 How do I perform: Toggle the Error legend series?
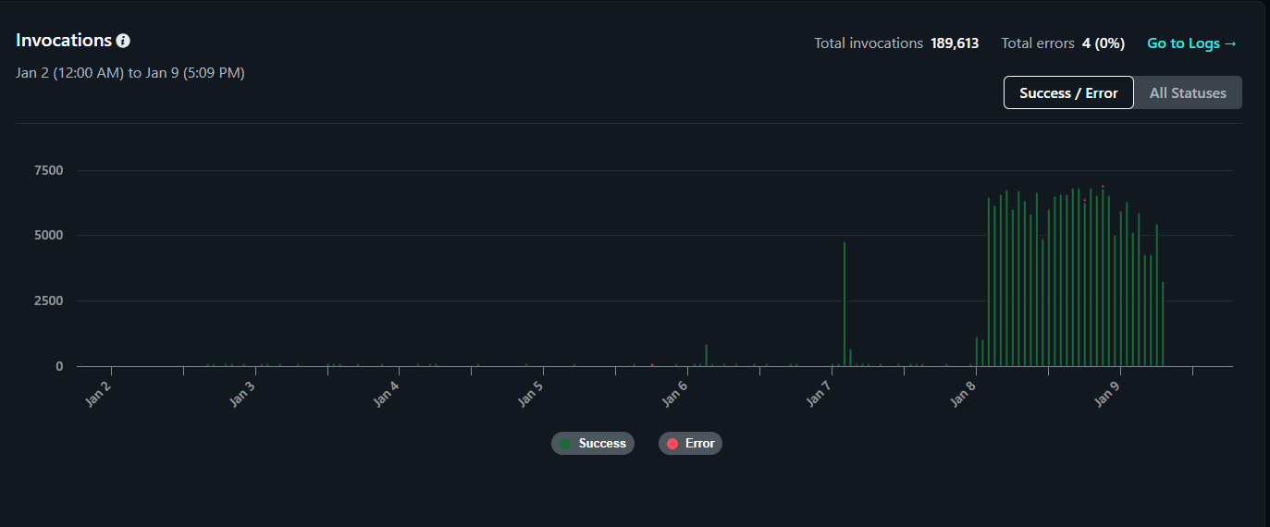point(690,444)
